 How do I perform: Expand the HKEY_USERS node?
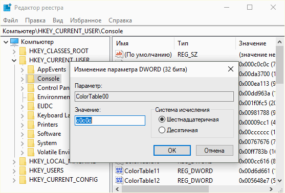[14, 171]
